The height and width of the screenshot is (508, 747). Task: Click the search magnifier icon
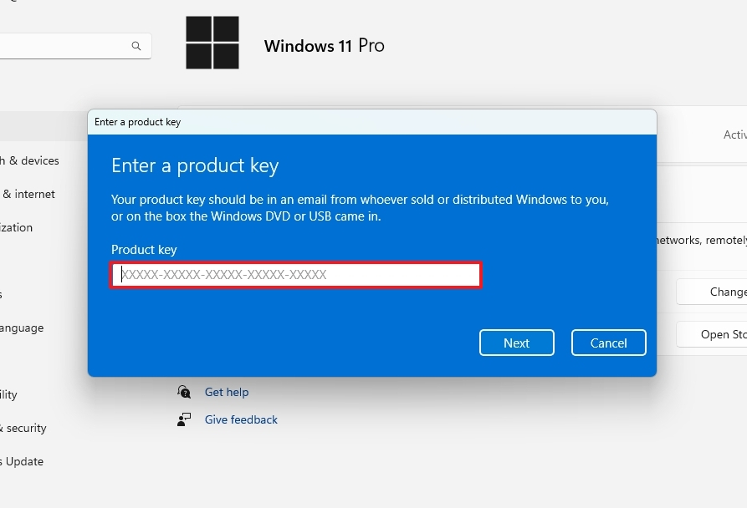(136, 46)
